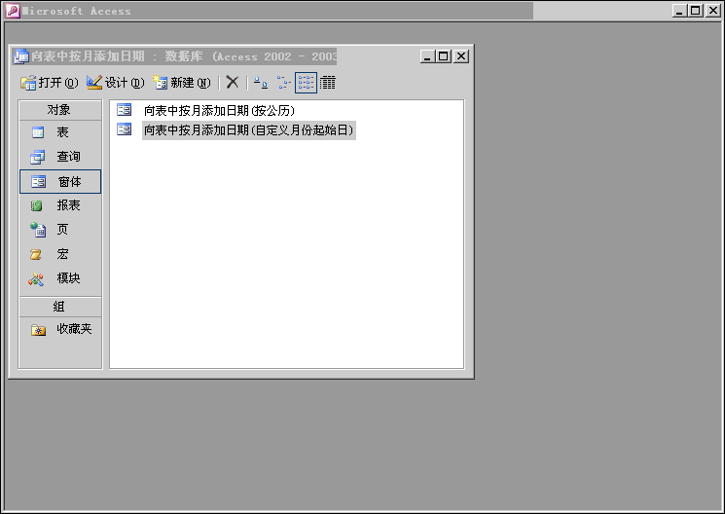The width and height of the screenshot is (725, 514).
Task: Select 页 (Pages) in objects pane
Action: pyautogui.click(x=60, y=230)
